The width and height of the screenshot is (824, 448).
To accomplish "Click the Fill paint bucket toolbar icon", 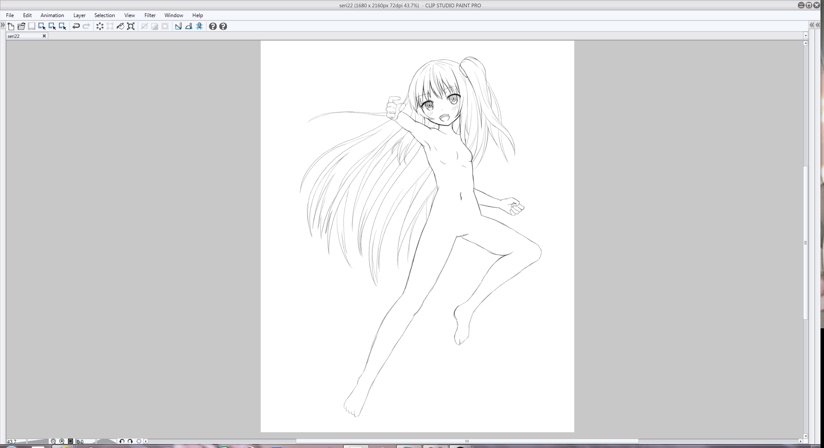I will click(121, 27).
